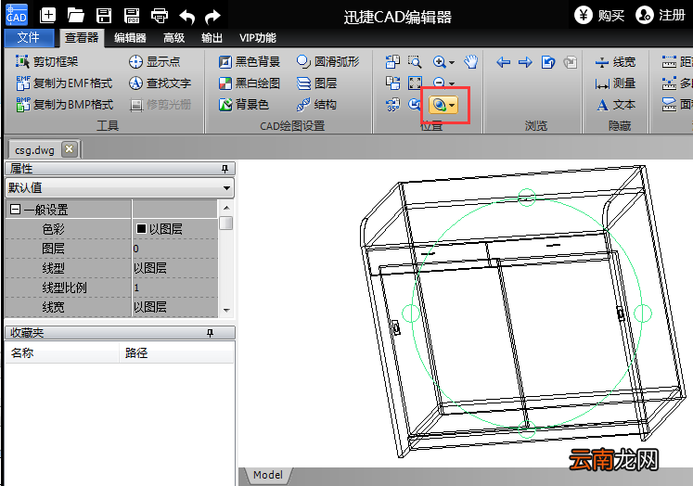
Task: Pin the 属性 properties panel
Action: (x=225, y=169)
